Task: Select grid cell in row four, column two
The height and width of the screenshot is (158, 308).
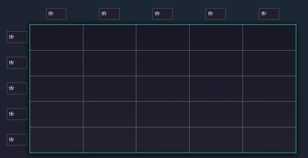Action: click(x=109, y=114)
